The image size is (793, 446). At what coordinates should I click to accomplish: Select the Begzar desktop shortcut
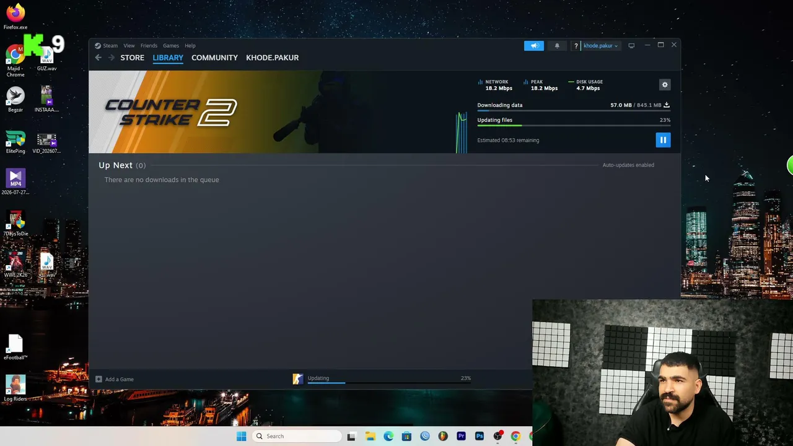[x=15, y=99]
